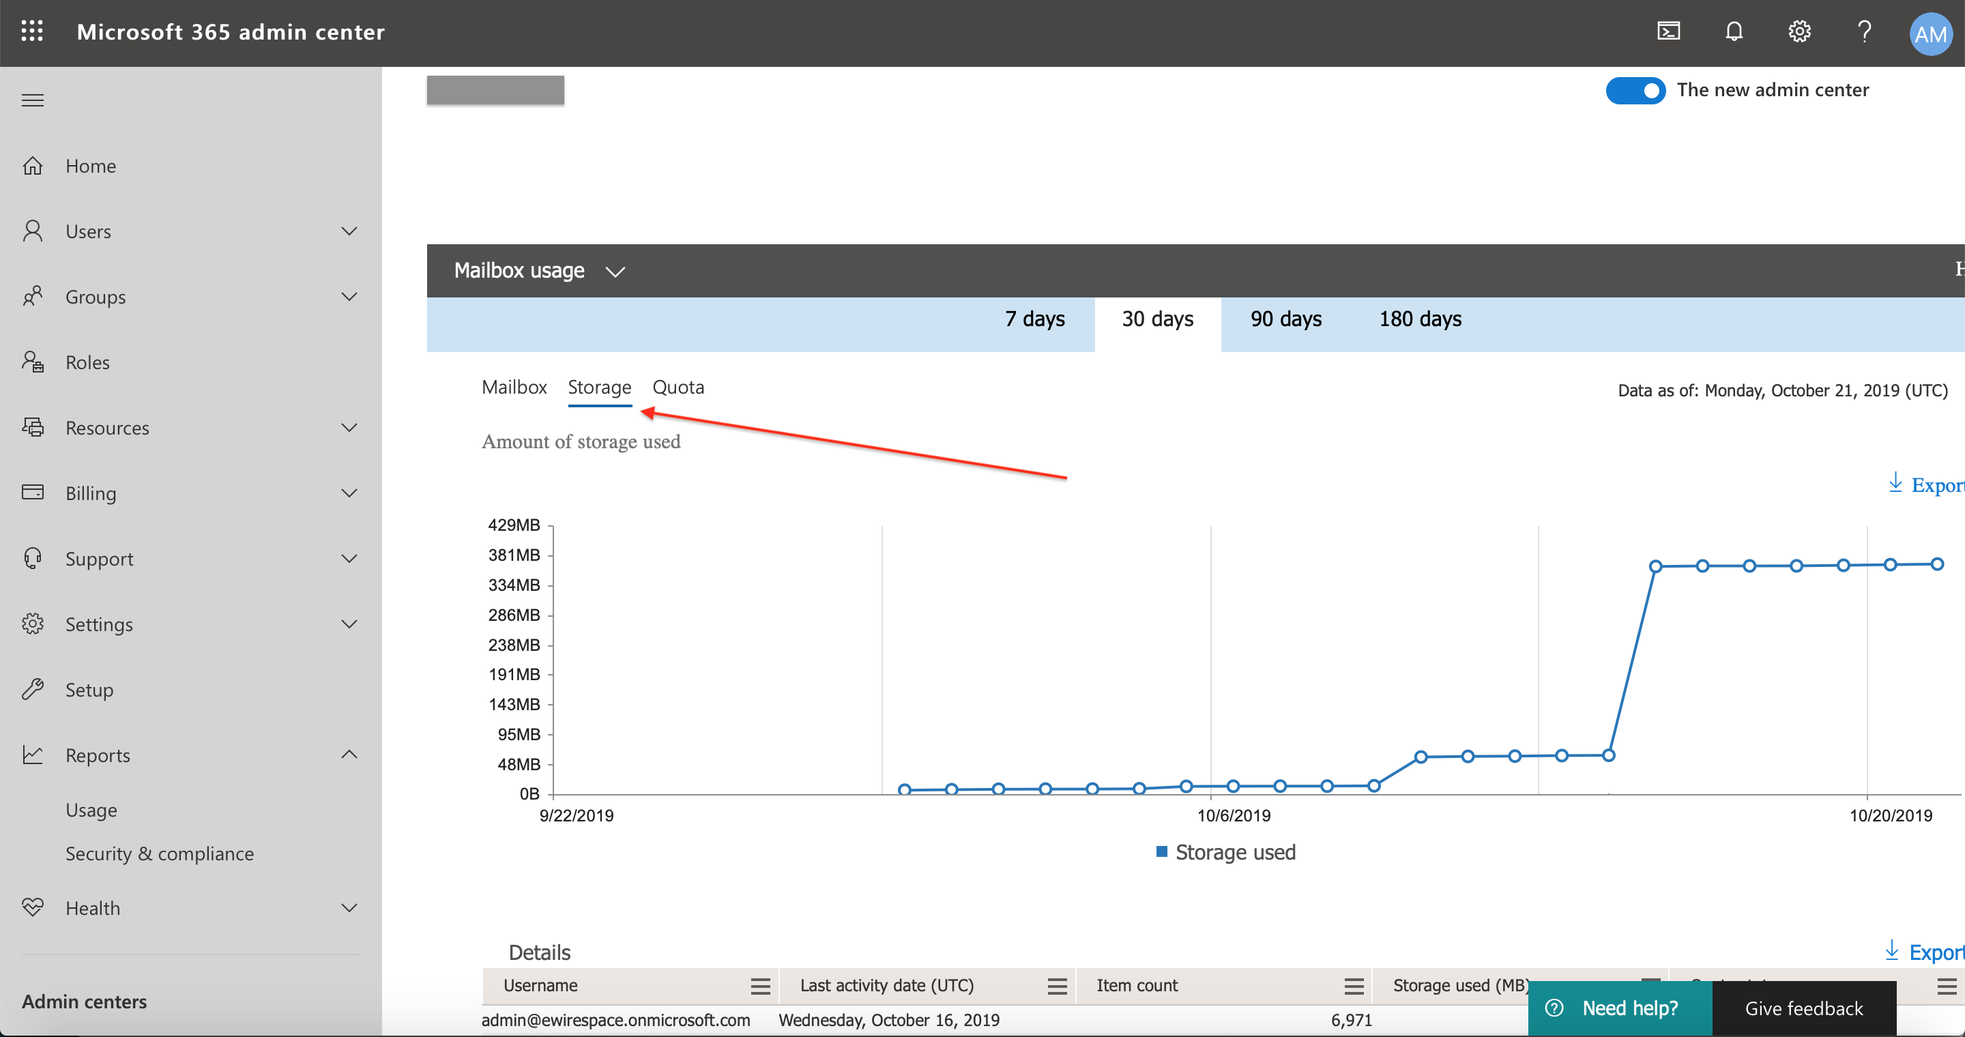Expand the Billing section chevron

coord(349,493)
